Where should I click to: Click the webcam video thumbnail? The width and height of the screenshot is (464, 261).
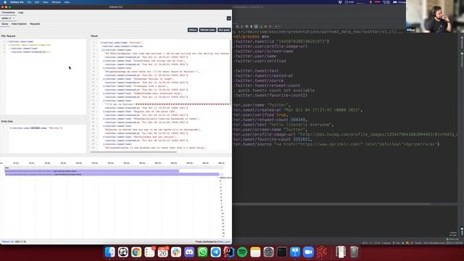435,16
